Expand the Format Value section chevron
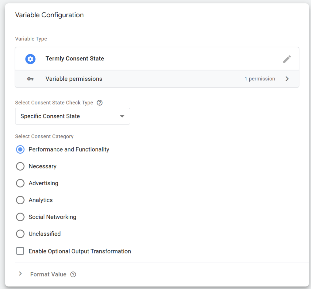 [x=20, y=274]
